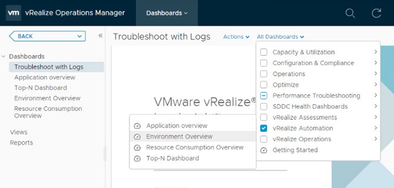Toggle the Performance Troubleshooting checkbox
Viewport: 394px width, 188px height.
(263, 96)
